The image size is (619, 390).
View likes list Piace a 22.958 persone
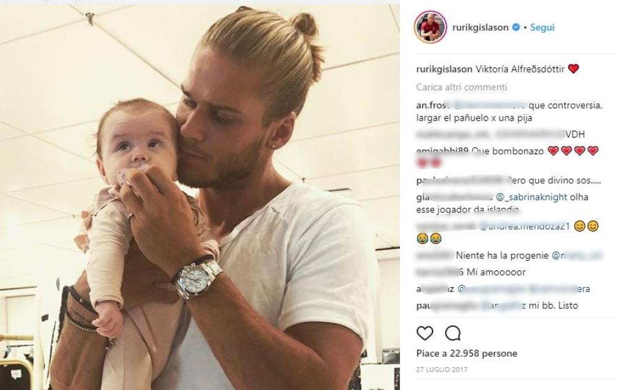[467, 353]
